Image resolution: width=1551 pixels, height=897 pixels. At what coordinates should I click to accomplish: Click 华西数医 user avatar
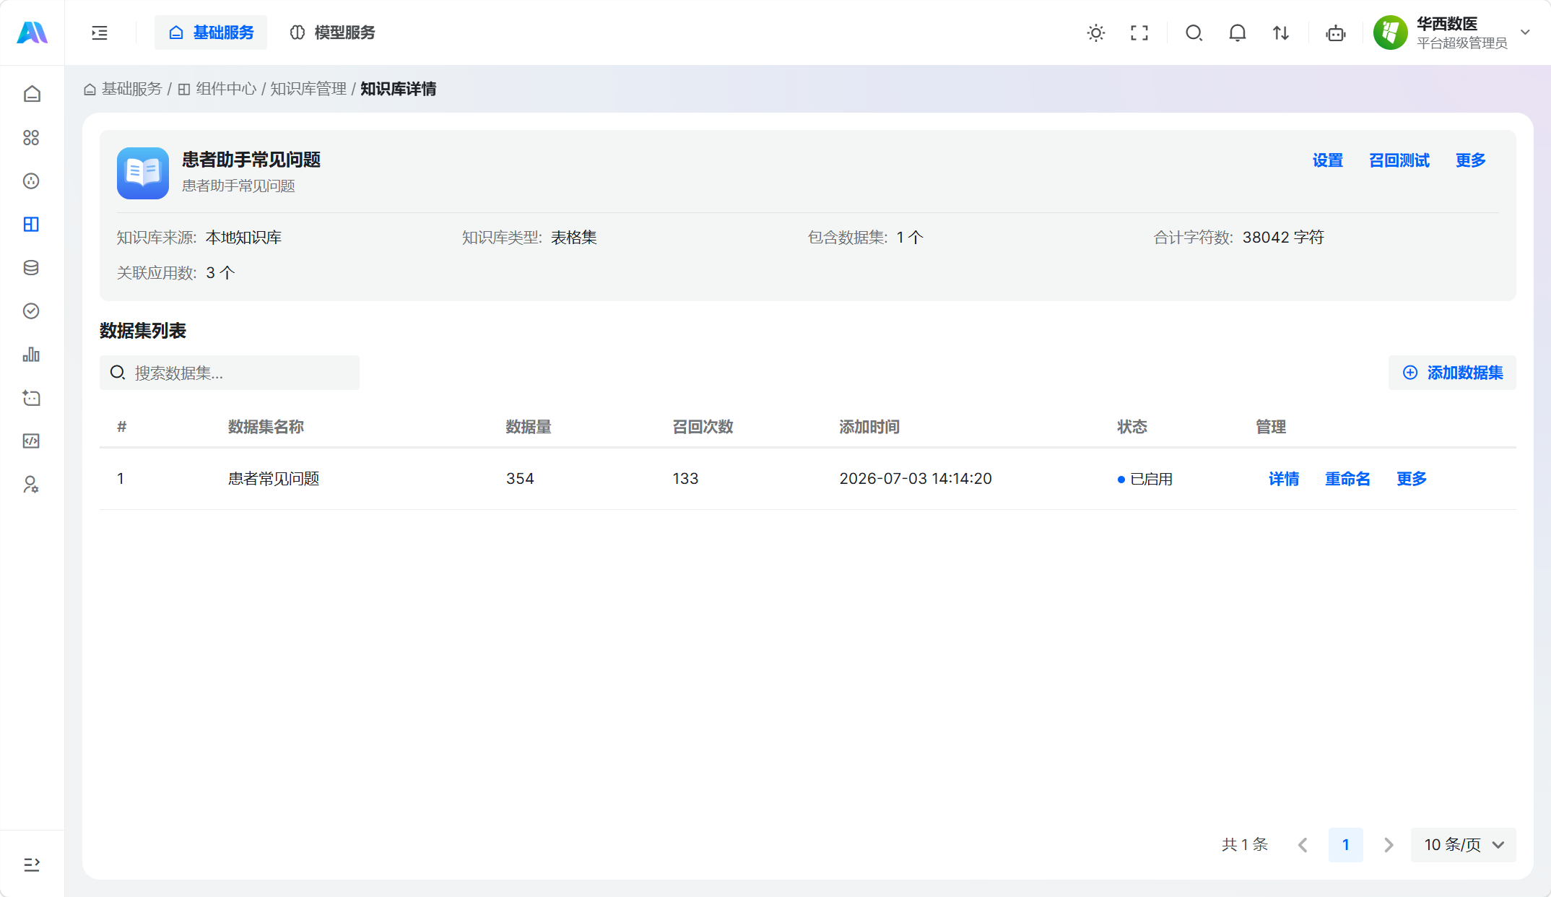(1390, 32)
